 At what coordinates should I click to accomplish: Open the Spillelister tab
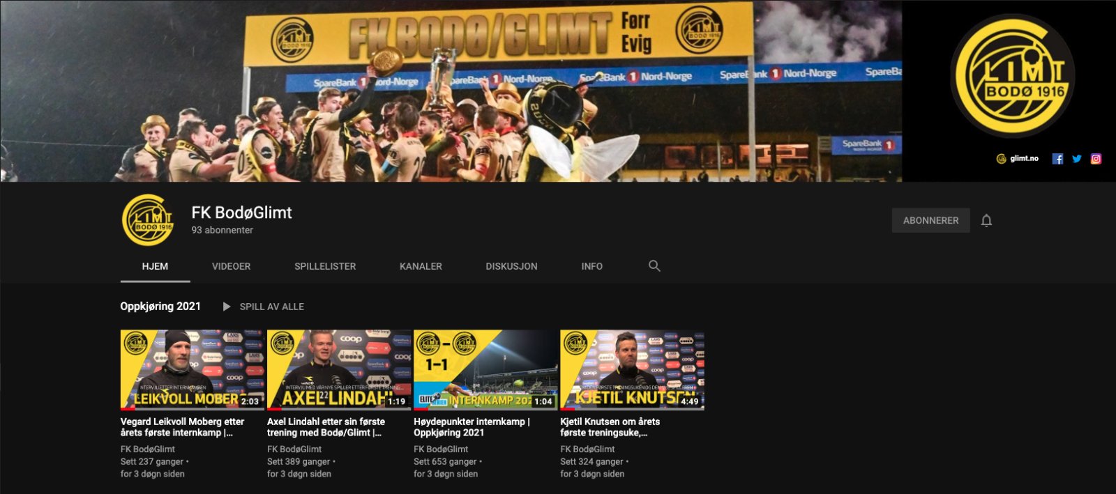pyautogui.click(x=325, y=266)
